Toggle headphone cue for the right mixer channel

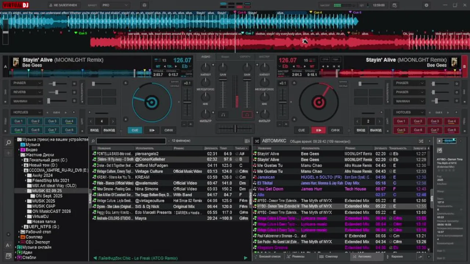[x=247, y=115]
